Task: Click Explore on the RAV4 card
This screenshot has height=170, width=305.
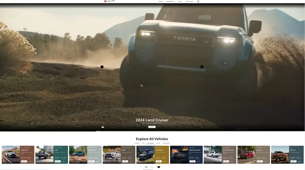Action: pyautogui.click(x=125, y=162)
